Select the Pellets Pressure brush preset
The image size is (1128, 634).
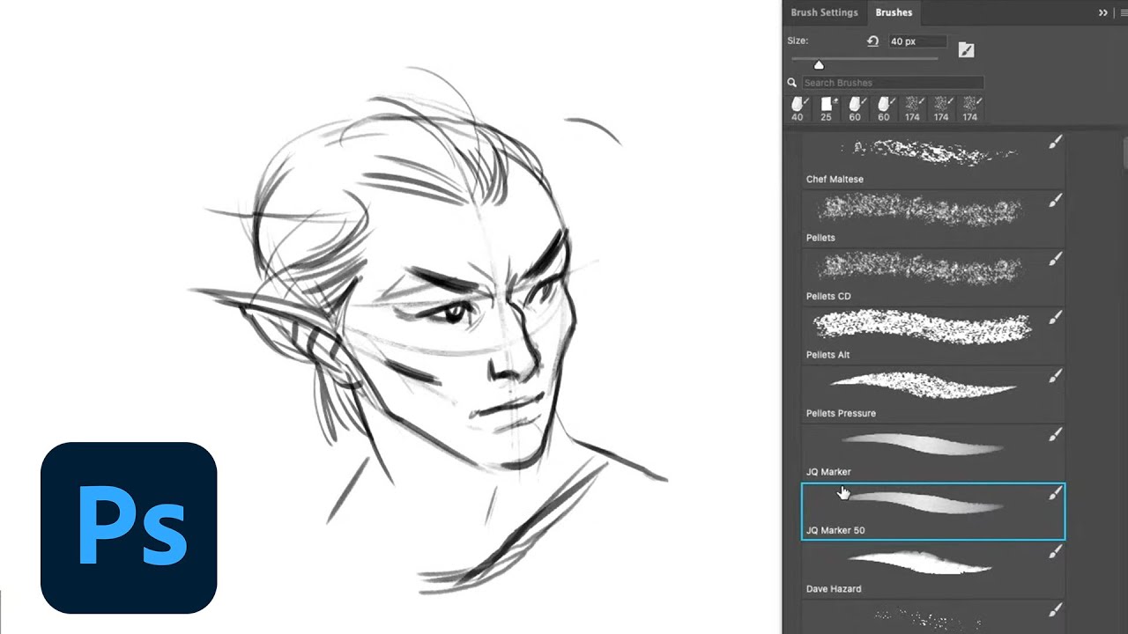pyautogui.click(x=933, y=394)
